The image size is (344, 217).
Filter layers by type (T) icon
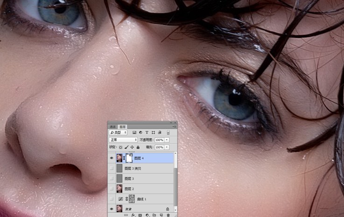pos(147,133)
